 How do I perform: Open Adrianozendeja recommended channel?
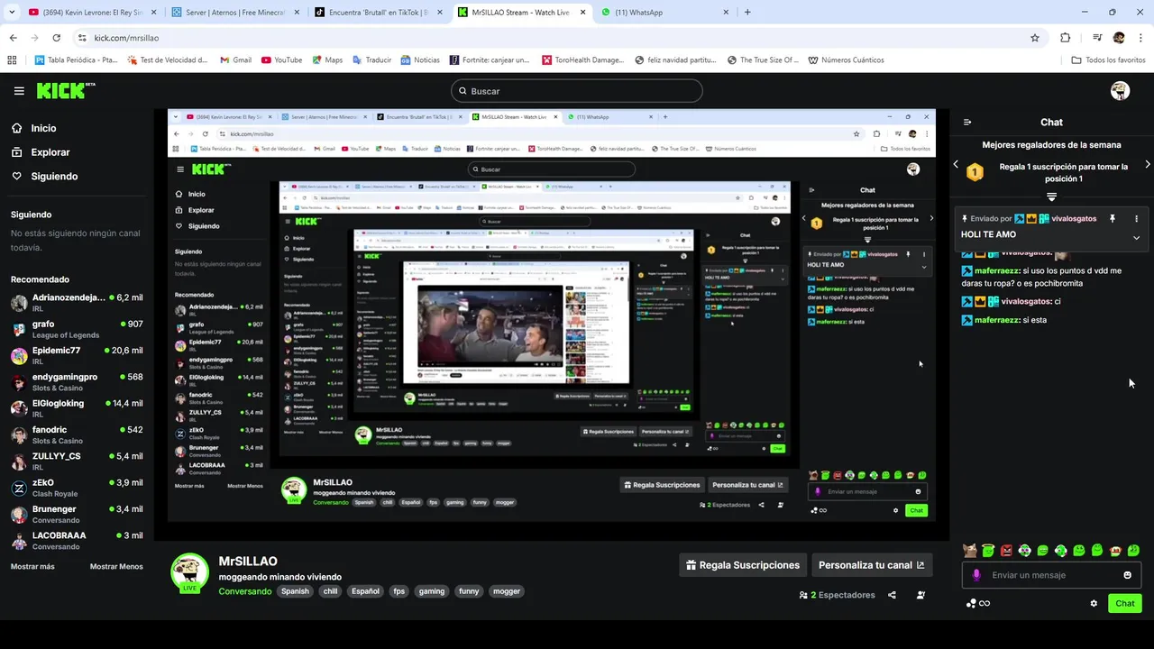77,302
